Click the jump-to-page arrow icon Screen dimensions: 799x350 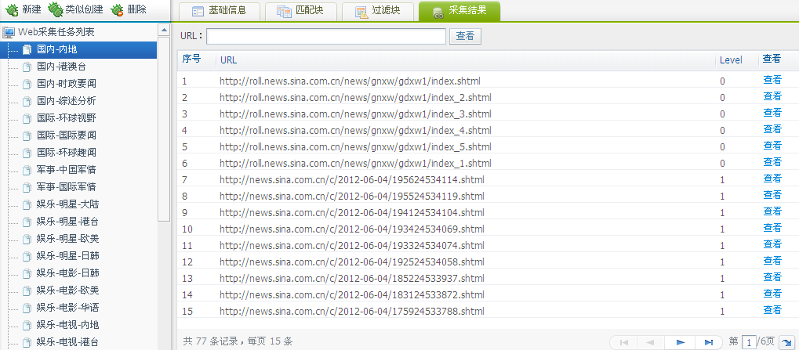(x=786, y=342)
